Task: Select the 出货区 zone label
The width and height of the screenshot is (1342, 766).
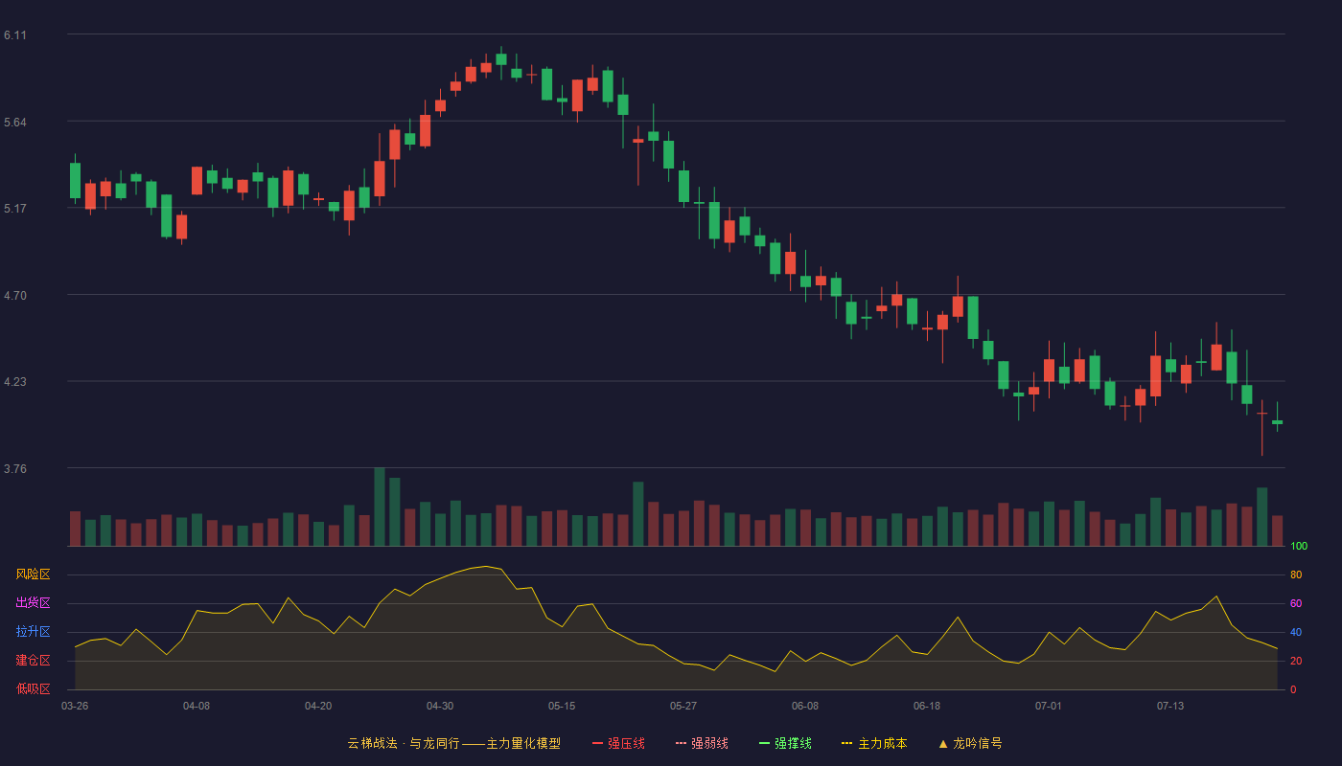Action: (x=33, y=603)
